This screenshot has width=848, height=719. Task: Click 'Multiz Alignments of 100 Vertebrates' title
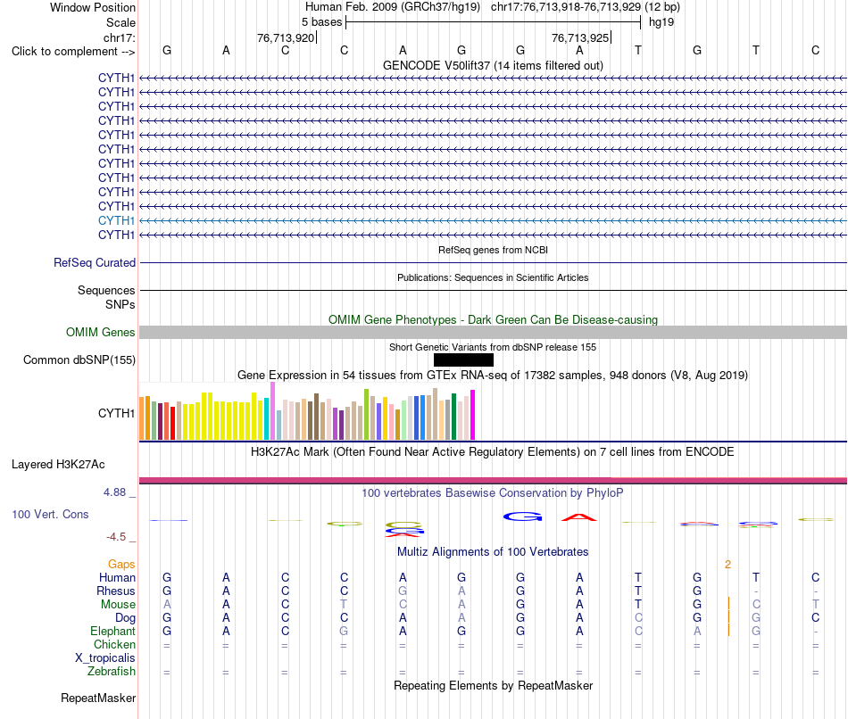point(493,552)
